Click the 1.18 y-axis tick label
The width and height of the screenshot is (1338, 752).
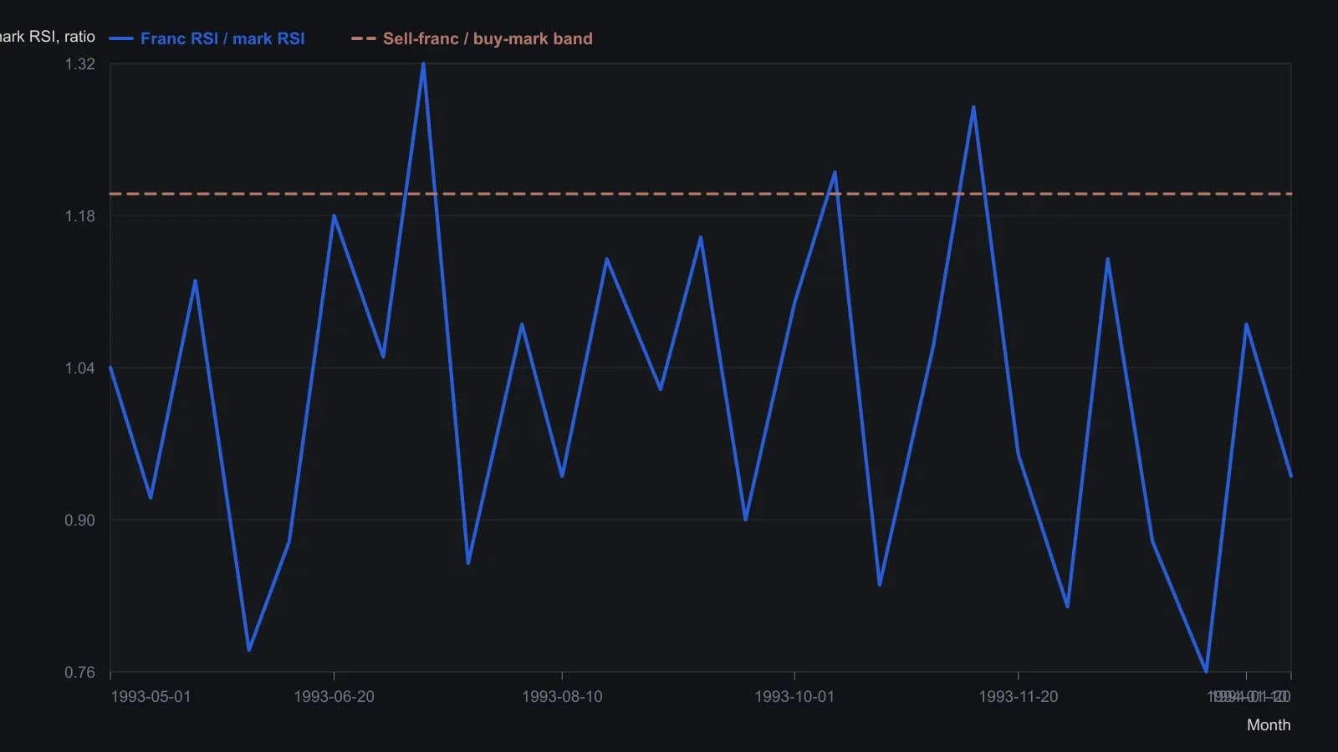pos(80,216)
